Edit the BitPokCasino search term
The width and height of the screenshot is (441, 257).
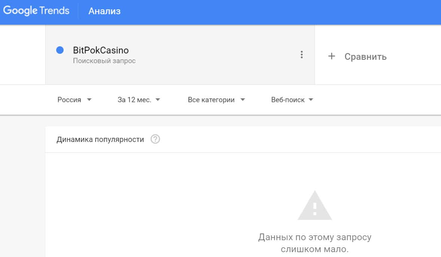point(101,50)
